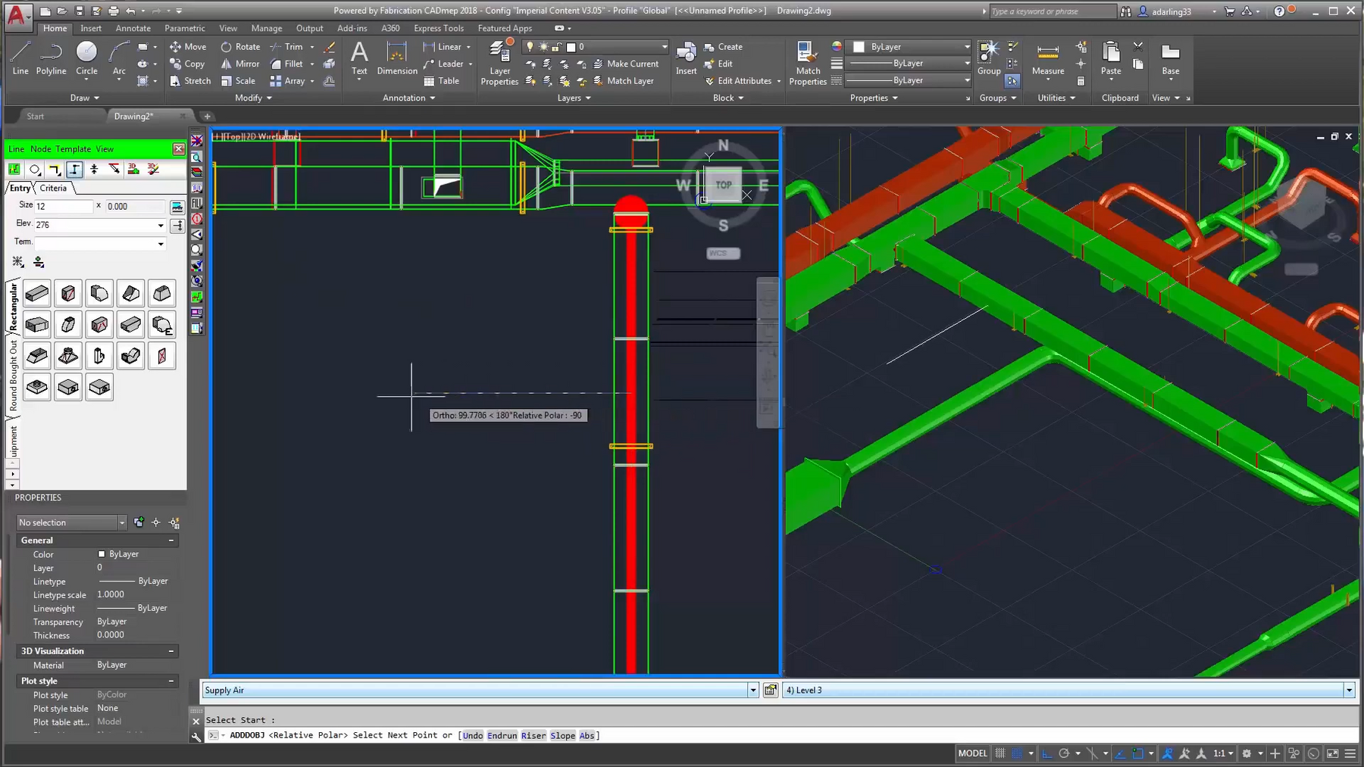Screen dimensions: 1364x767
Task: Open the Elev dropdown in the Entry panel
Action: point(159,224)
